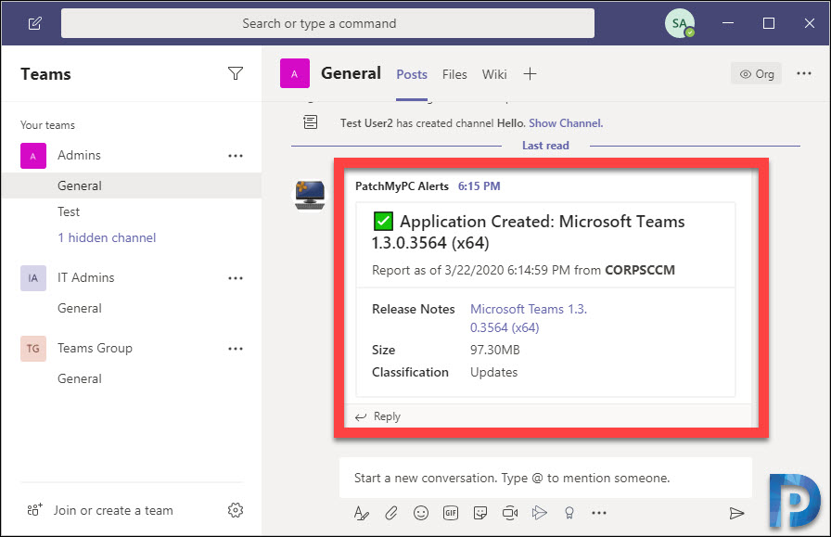Click the search or command box
831x537 pixels.
(327, 23)
